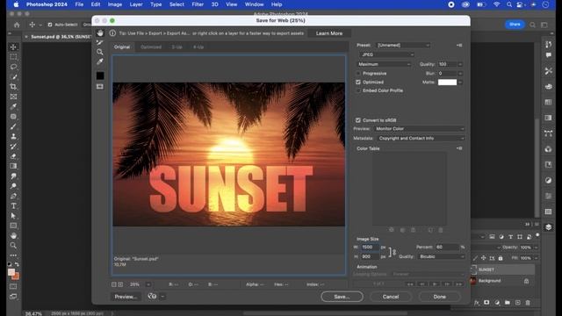Select the Zoom tool in Save for Web dialog
This screenshot has width=562, height=316.
point(100,53)
